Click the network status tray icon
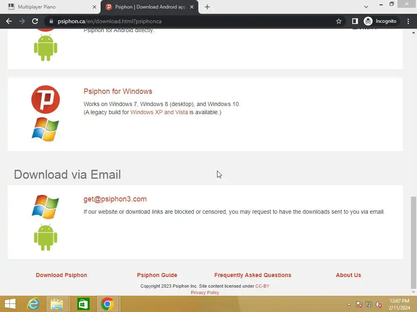The image size is (417, 312). point(369,304)
